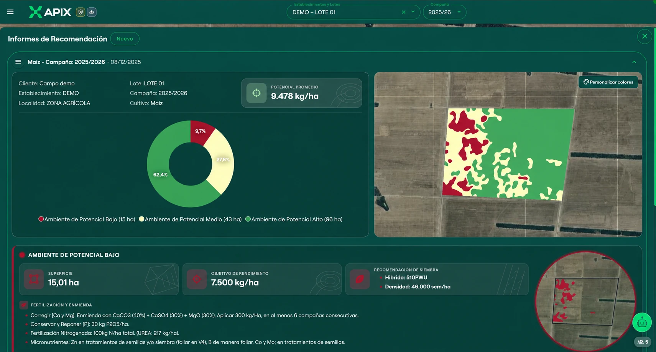Click the Nuevo report button
The height and width of the screenshot is (352, 656).
[125, 39]
